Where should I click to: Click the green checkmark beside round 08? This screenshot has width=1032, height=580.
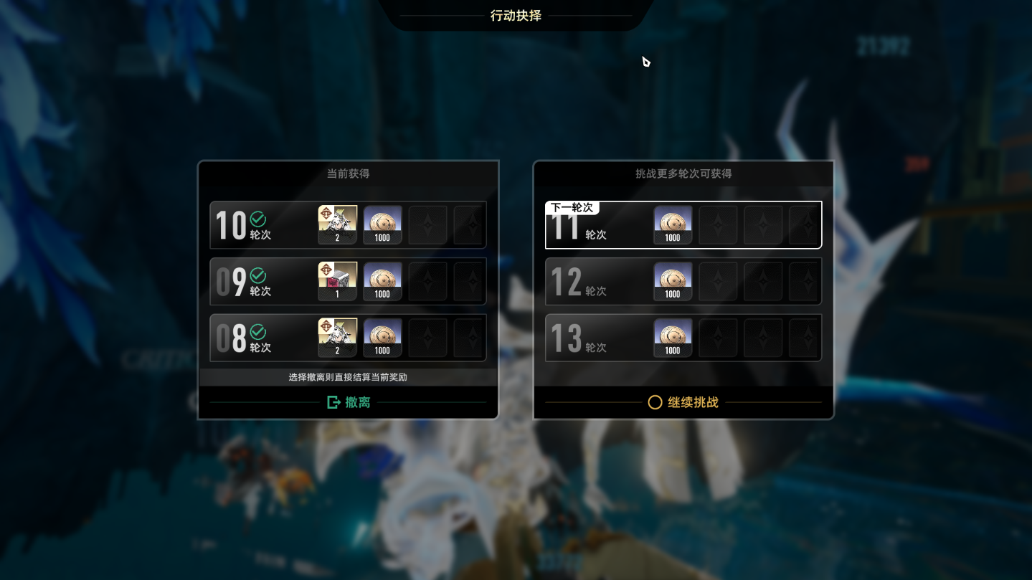tap(258, 331)
